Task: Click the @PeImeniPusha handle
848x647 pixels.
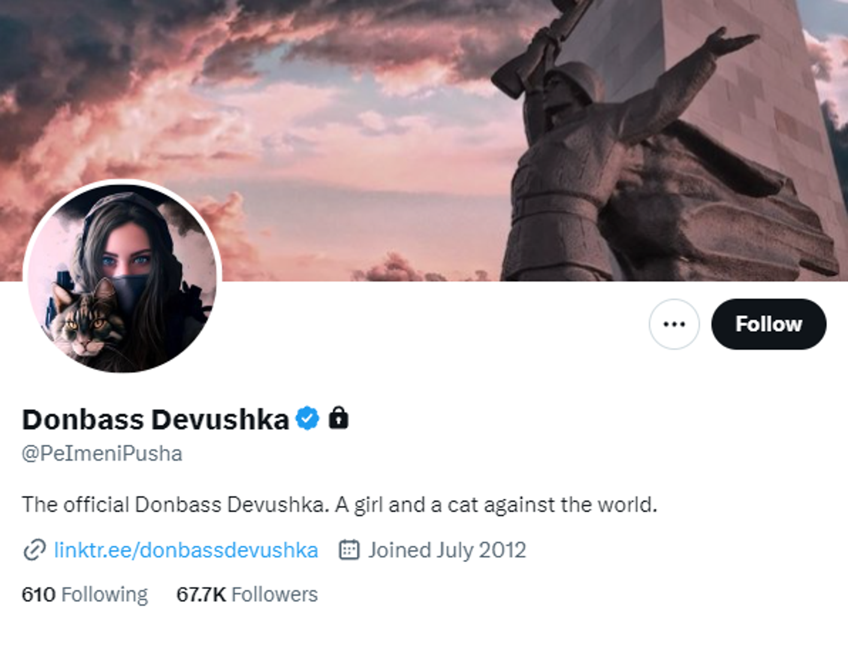Action: [102, 453]
